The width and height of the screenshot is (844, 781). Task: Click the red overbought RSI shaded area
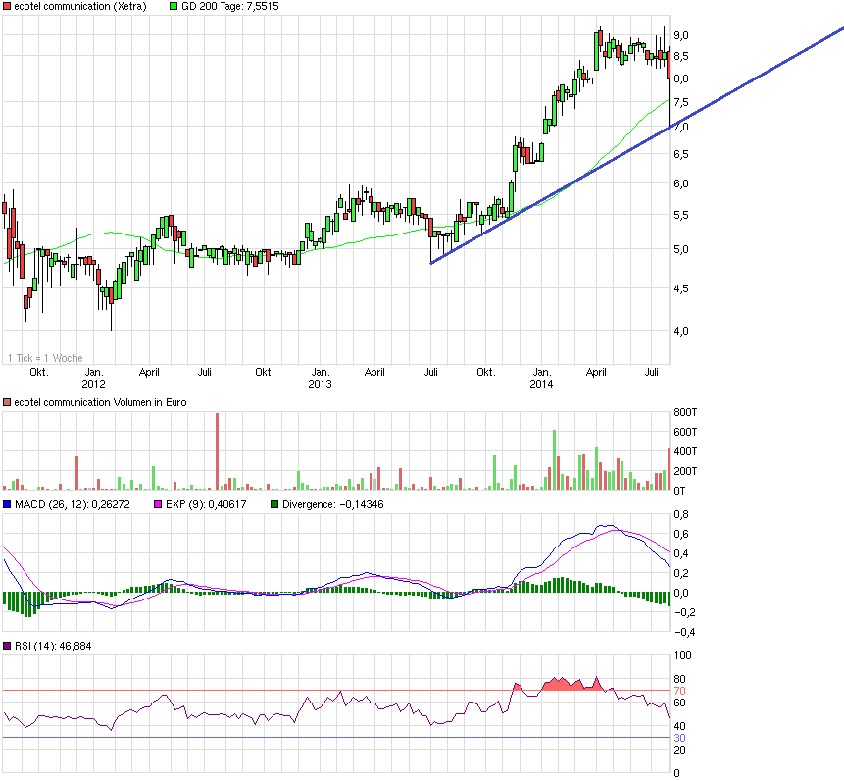[x=559, y=684]
